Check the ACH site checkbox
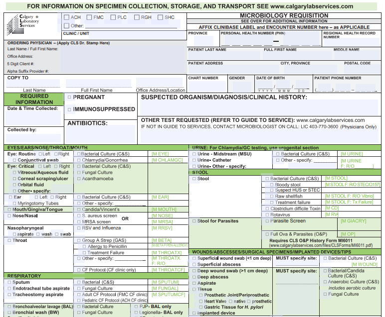The height and width of the screenshot is (317, 385). coord(66,17)
